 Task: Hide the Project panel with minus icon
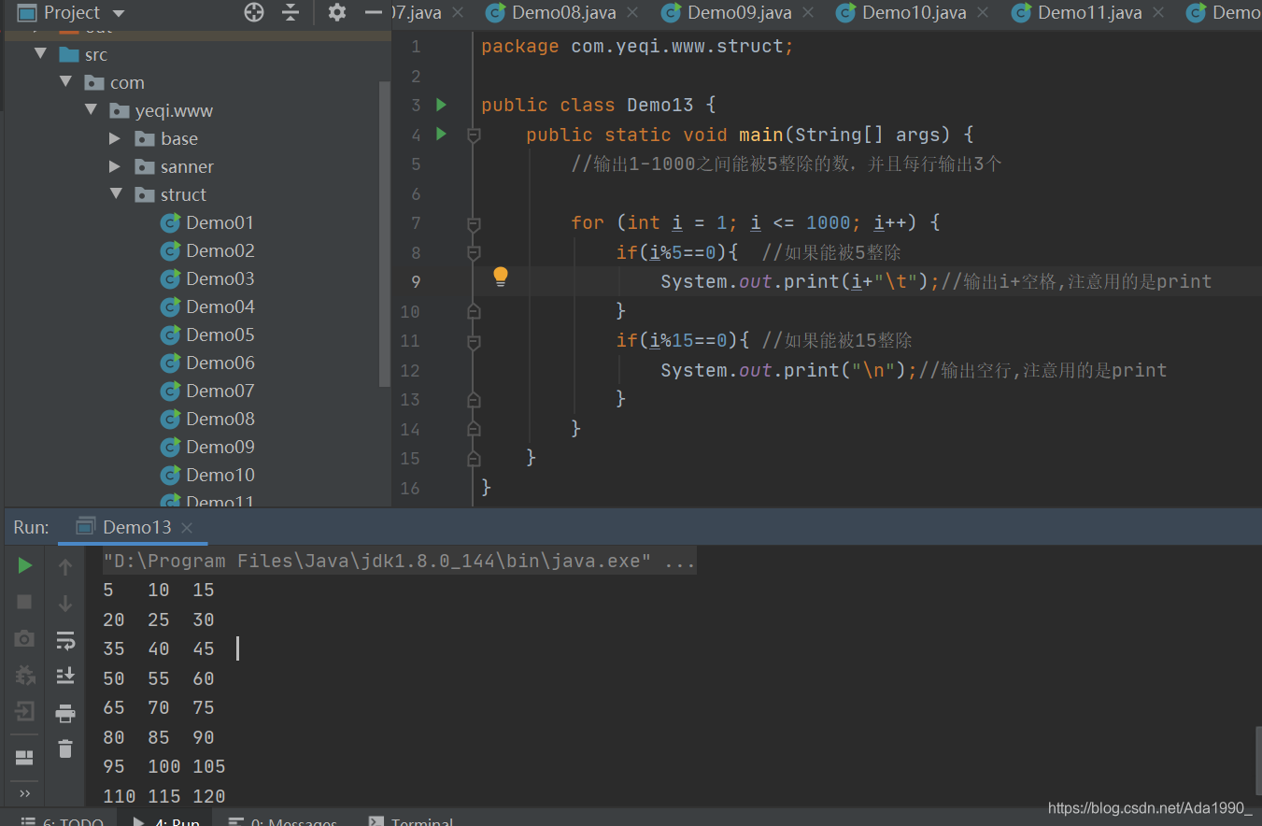pyautogui.click(x=374, y=12)
